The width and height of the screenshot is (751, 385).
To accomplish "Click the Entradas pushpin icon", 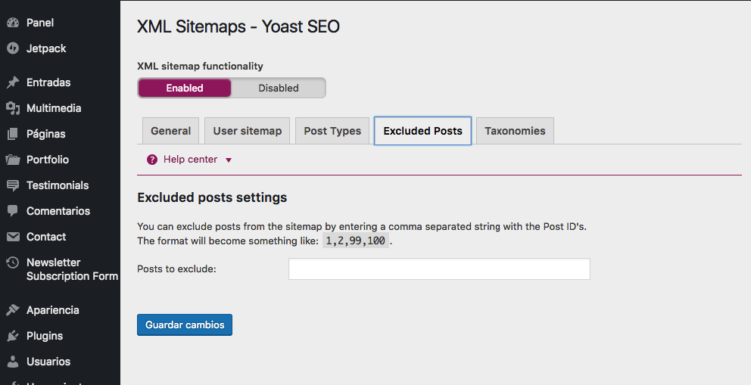I will point(13,82).
